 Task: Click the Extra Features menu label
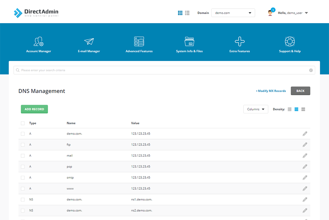point(240,51)
